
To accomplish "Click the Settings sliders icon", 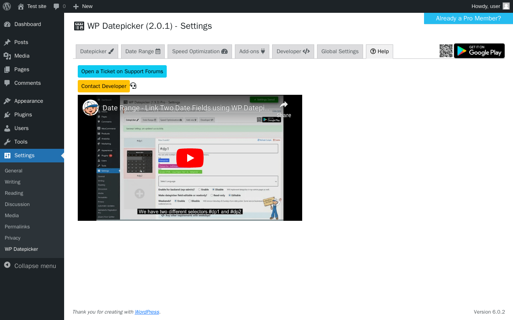I will (x=7, y=156).
